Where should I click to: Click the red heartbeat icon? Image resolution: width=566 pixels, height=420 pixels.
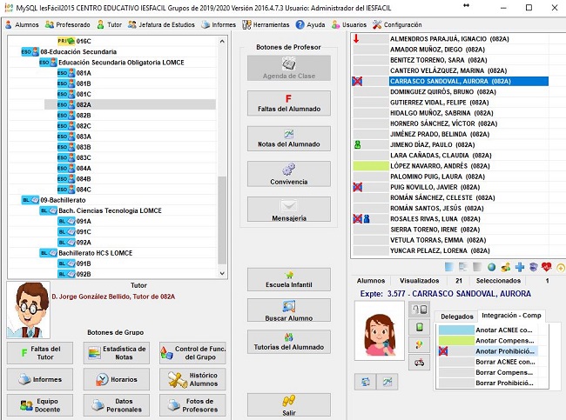click(547, 267)
